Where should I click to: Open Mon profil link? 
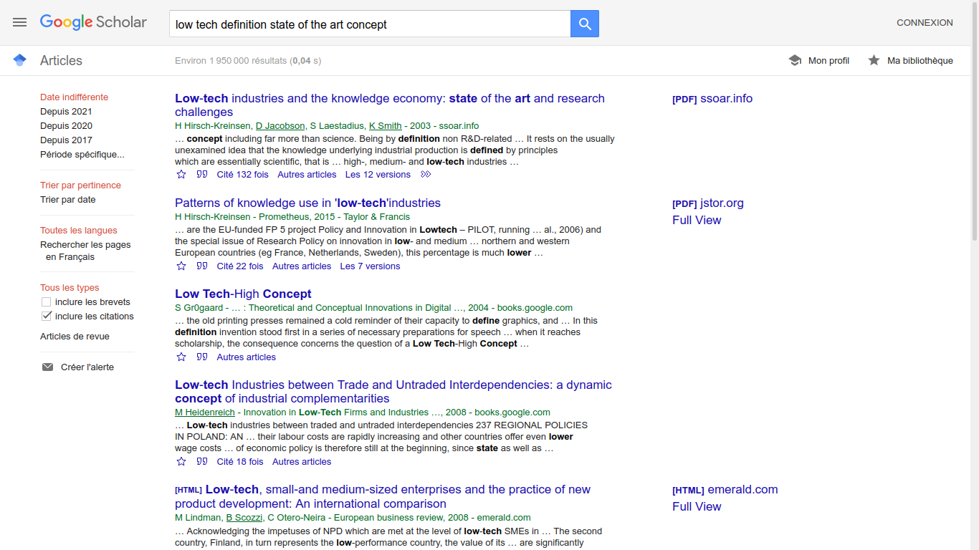click(x=828, y=60)
